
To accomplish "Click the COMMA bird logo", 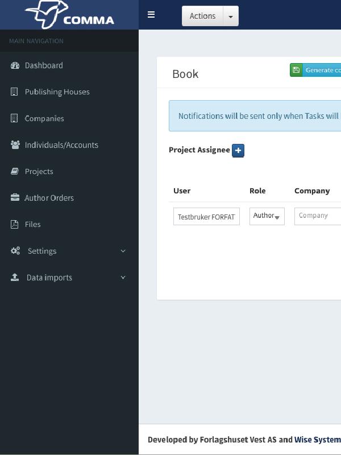I will 69,15.
